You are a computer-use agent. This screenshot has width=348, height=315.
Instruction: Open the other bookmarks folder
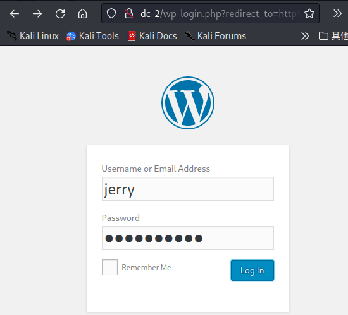pos(333,36)
